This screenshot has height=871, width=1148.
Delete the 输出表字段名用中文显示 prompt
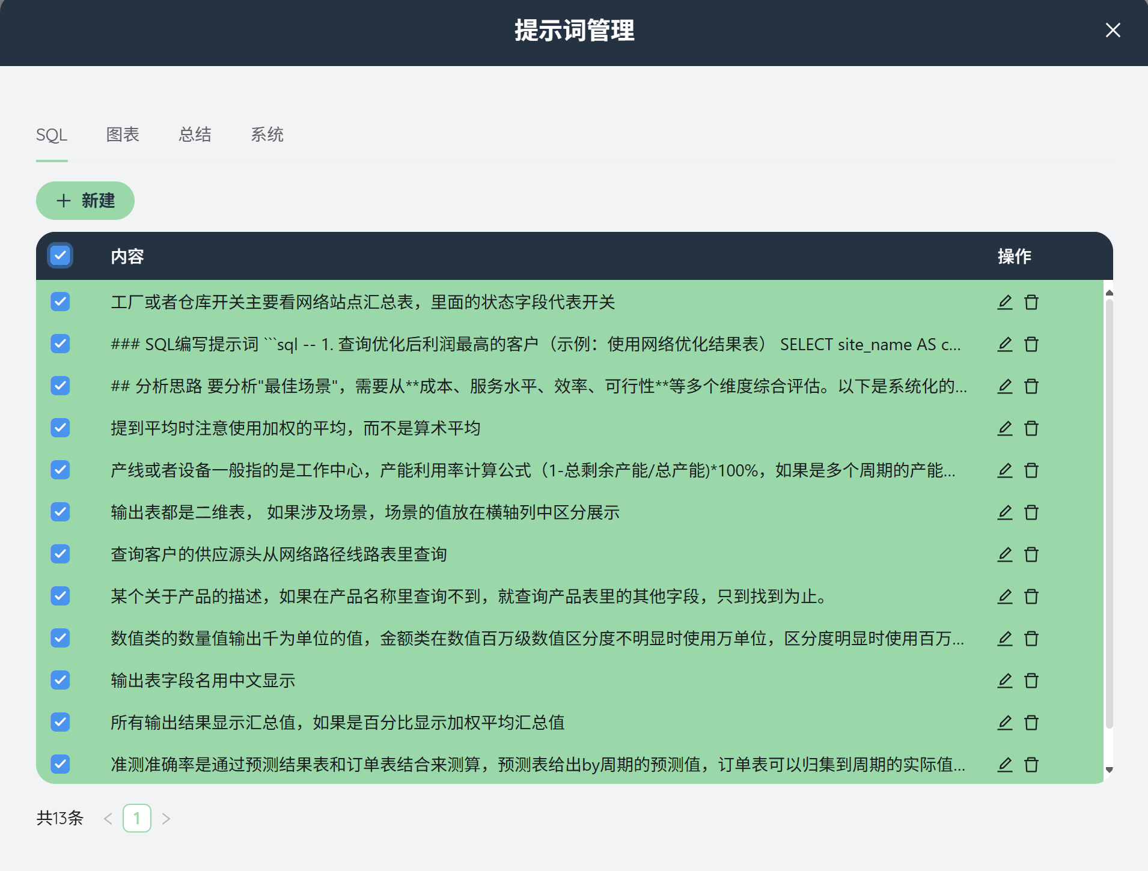[x=1031, y=681]
